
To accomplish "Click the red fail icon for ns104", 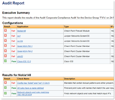I will (5, 40).
